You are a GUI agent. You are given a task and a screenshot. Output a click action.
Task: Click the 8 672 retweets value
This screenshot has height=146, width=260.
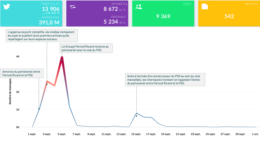pos(111,9)
